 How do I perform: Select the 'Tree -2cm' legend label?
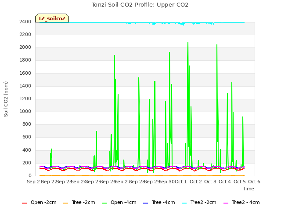(83, 202)
